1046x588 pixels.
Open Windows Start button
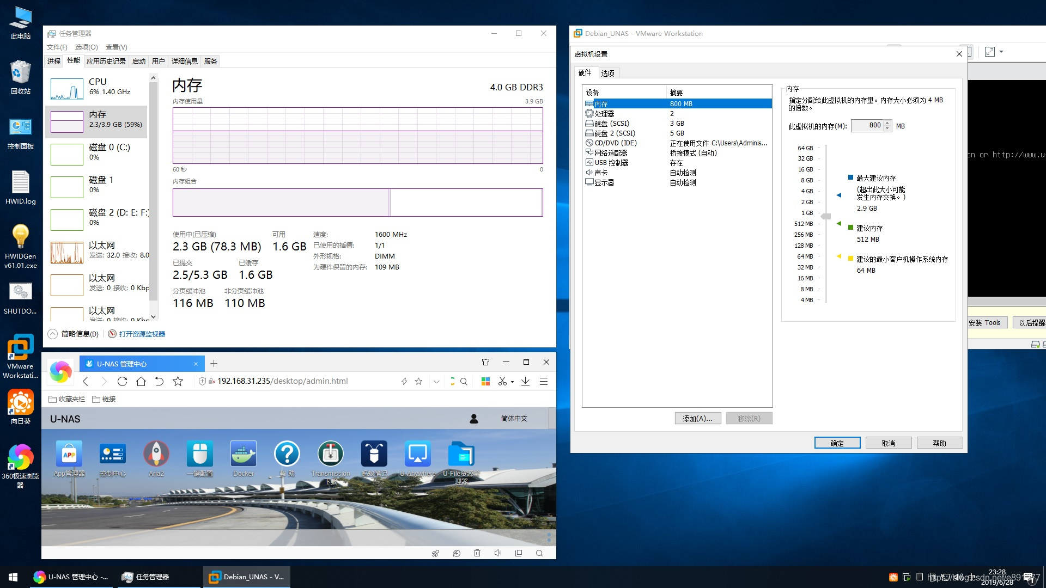(13, 577)
